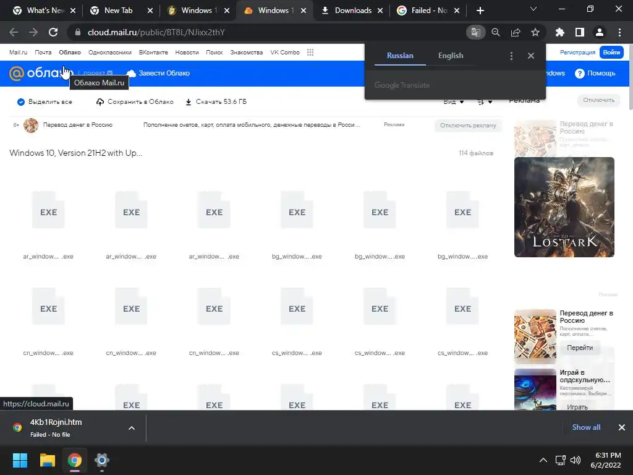This screenshot has width=633, height=475.
Task: Click Скачать 53.6 ГБ download button
Action: pyautogui.click(x=216, y=102)
